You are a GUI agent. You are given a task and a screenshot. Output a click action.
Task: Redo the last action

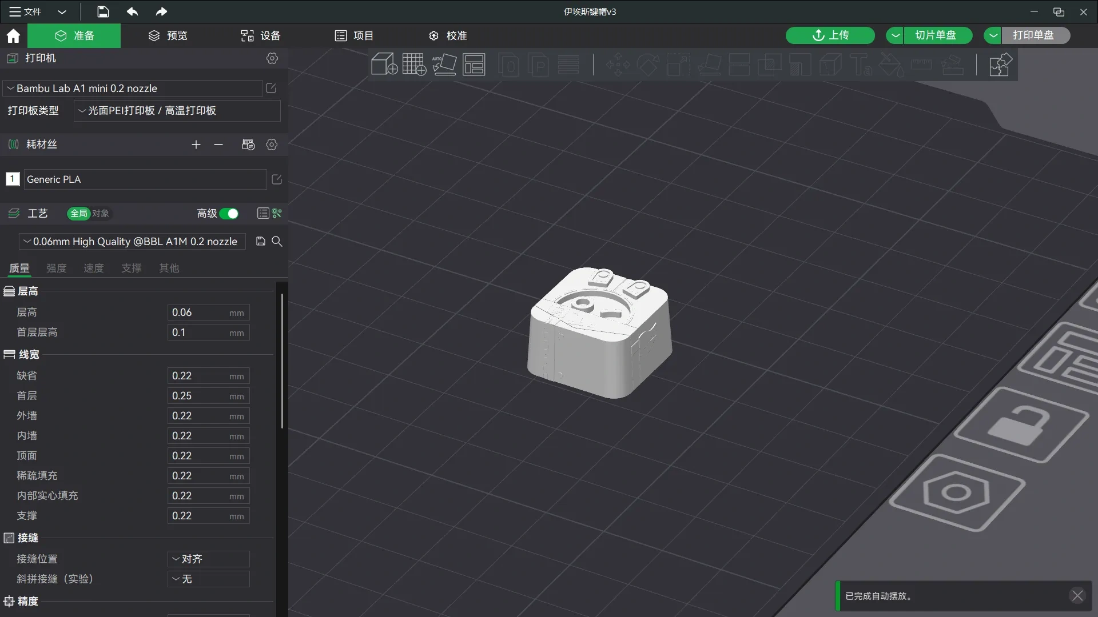161,11
